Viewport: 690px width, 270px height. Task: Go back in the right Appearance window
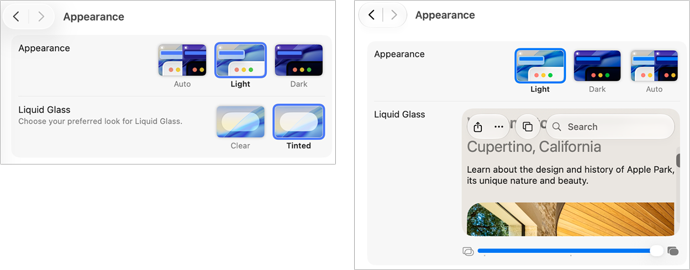click(x=371, y=15)
